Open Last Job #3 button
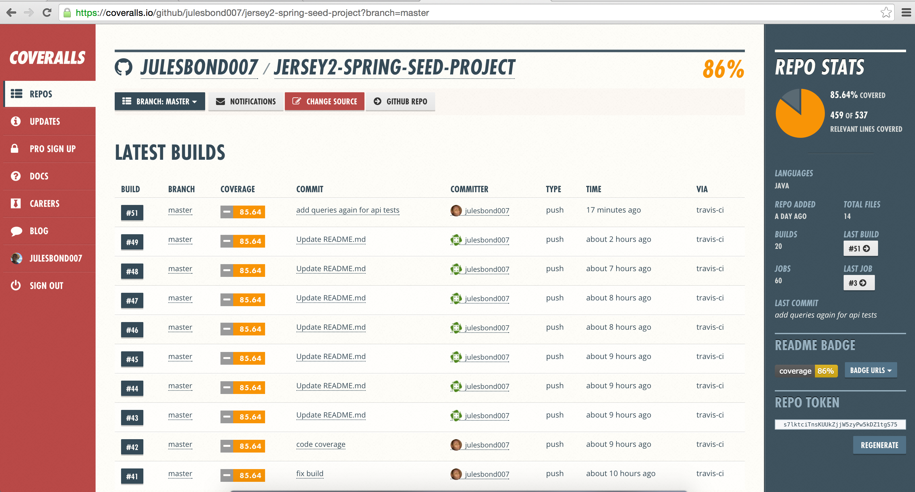 pyautogui.click(x=859, y=283)
